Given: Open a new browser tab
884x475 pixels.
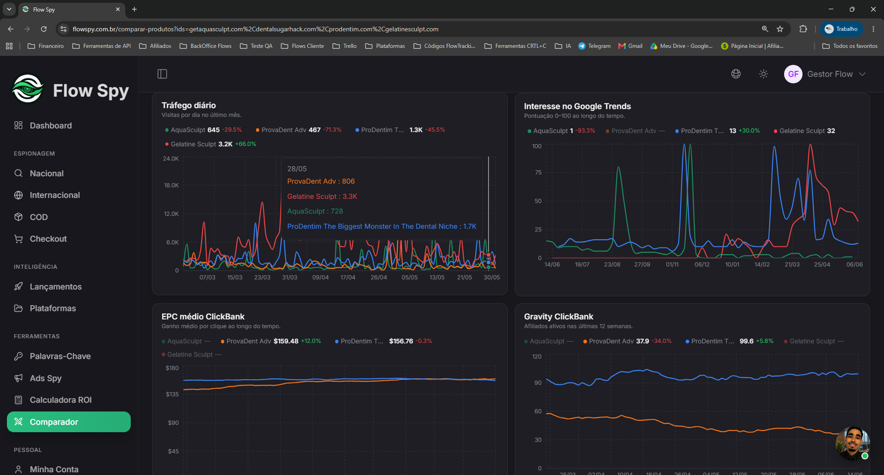Looking at the screenshot, I should tap(134, 9).
